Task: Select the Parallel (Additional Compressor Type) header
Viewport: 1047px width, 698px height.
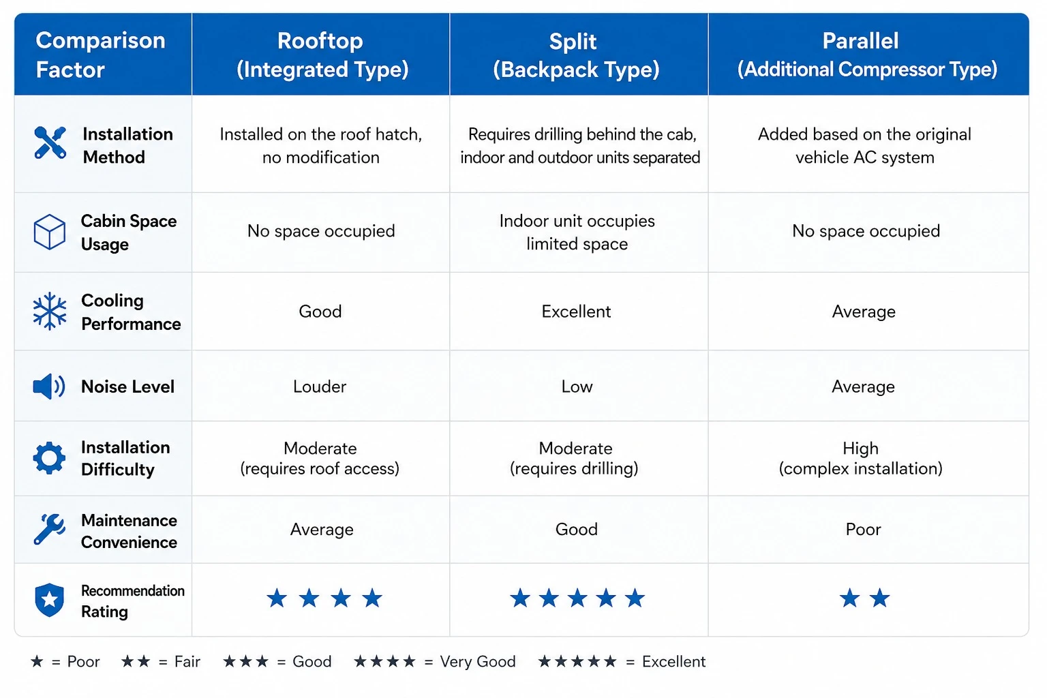Action: pos(868,55)
